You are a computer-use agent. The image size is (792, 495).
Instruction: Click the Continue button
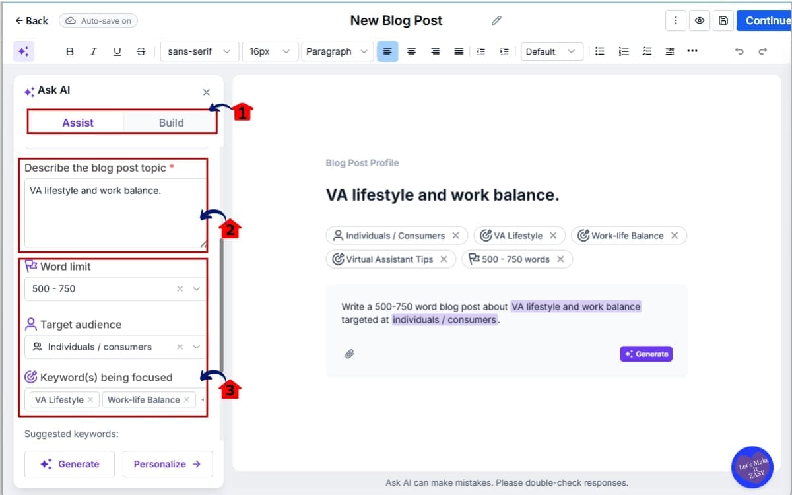(766, 20)
